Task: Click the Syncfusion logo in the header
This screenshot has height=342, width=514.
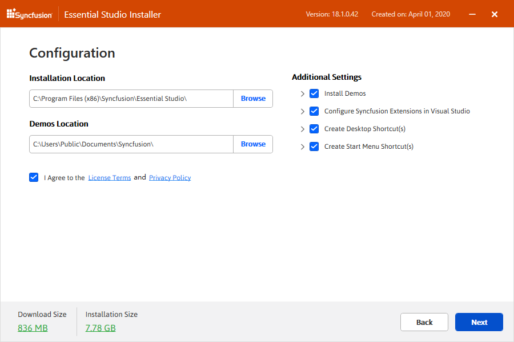Action: click(29, 14)
